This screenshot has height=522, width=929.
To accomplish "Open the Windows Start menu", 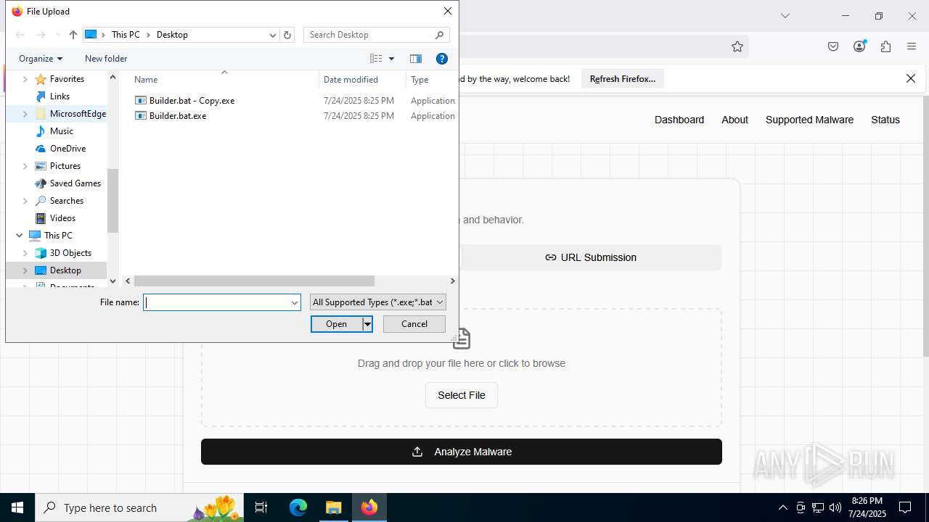I will click(17, 507).
